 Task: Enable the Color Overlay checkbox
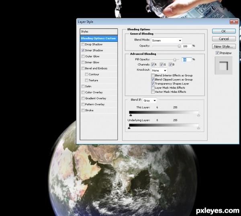(x=83, y=92)
